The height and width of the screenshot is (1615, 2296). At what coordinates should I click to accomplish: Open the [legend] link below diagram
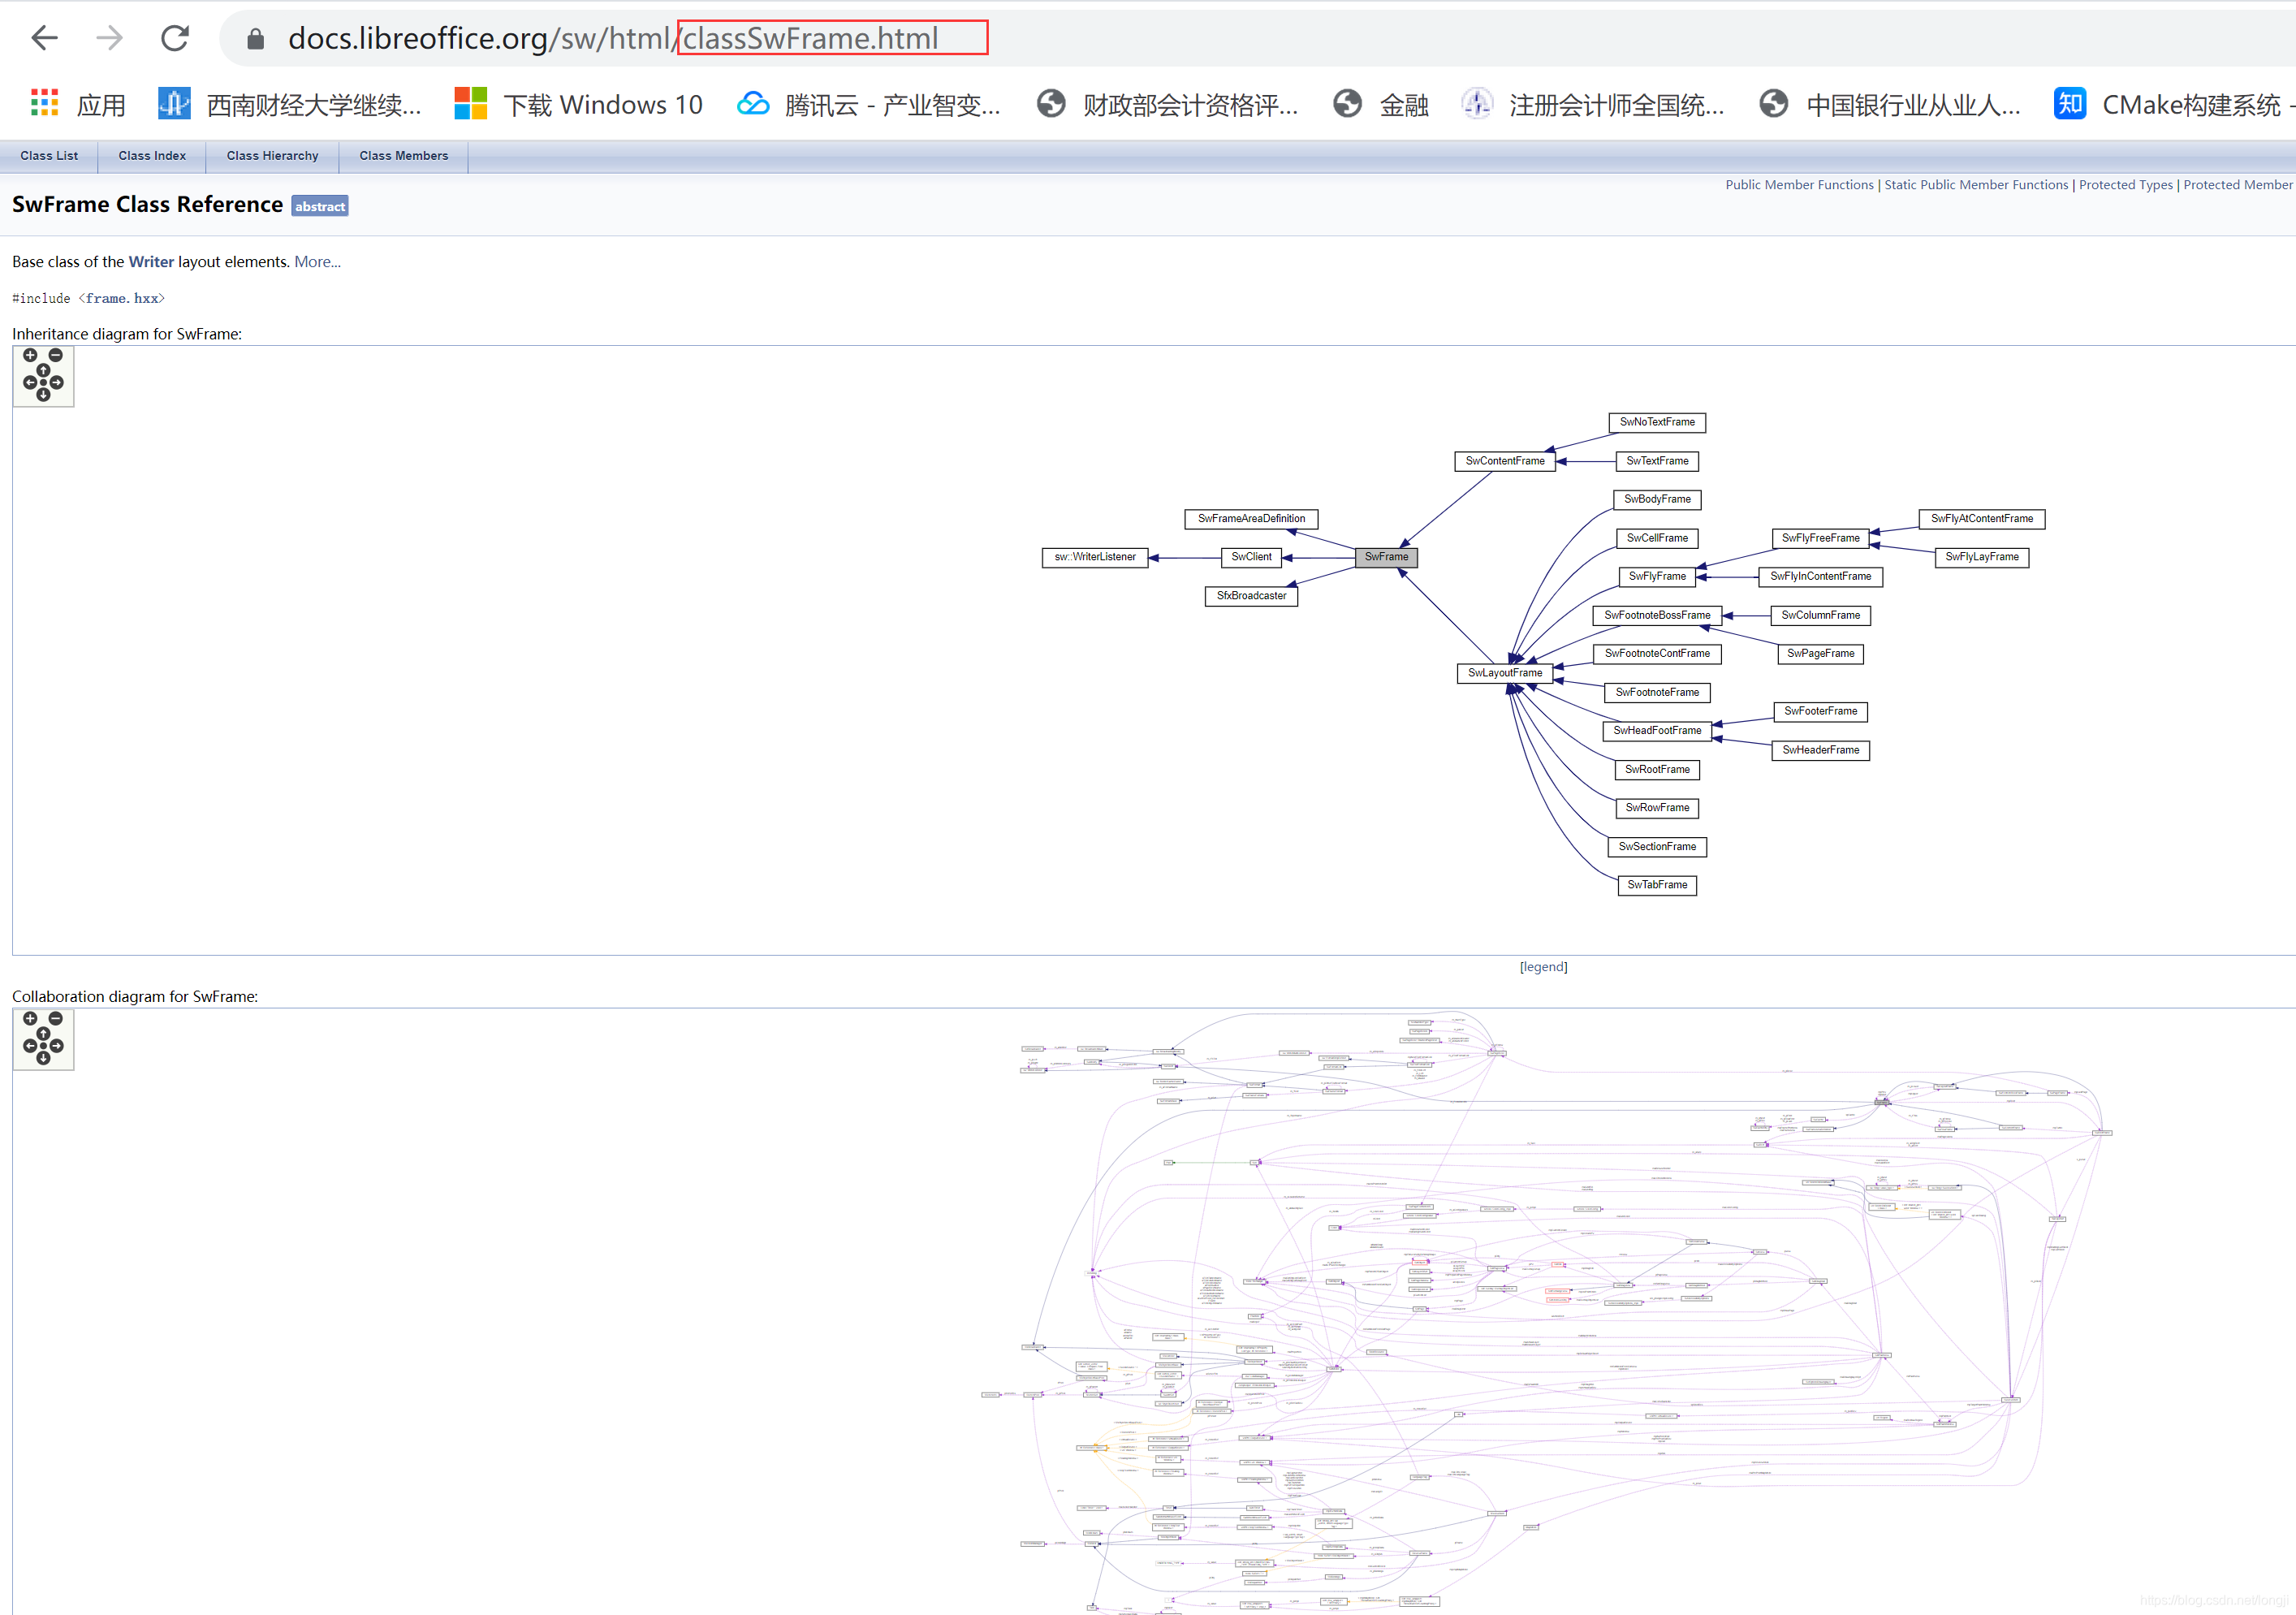tap(1543, 967)
